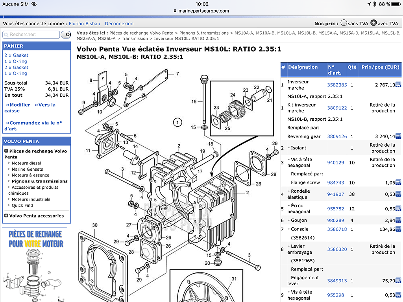Image resolution: width=403 pixels, height=302 pixels.
Task: Open Commandez via le n° d'art. link
Action: [x=33, y=126]
